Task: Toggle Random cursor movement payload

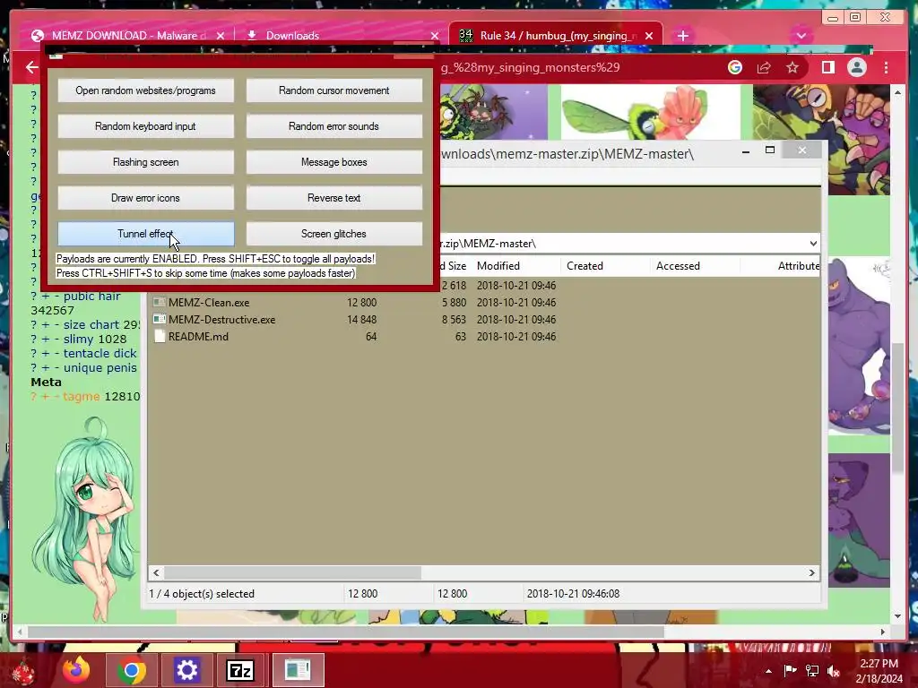Action: (x=333, y=90)
